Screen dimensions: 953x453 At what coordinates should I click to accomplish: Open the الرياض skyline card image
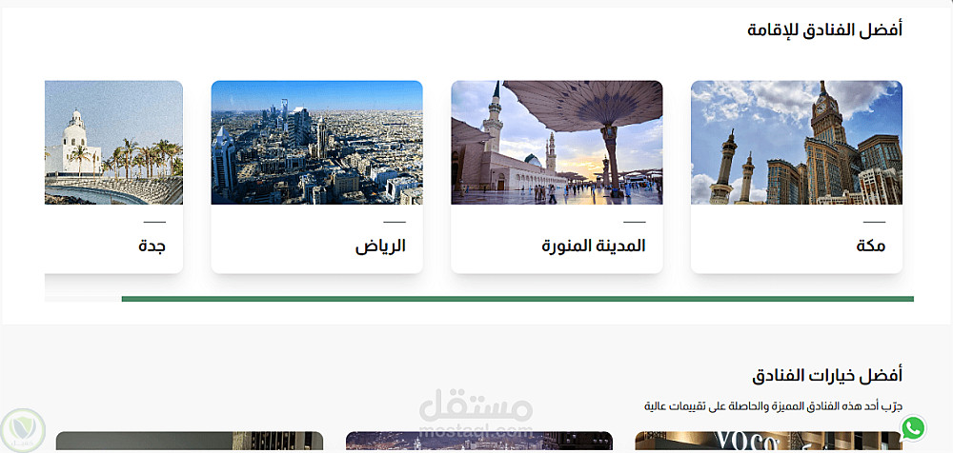316,142
